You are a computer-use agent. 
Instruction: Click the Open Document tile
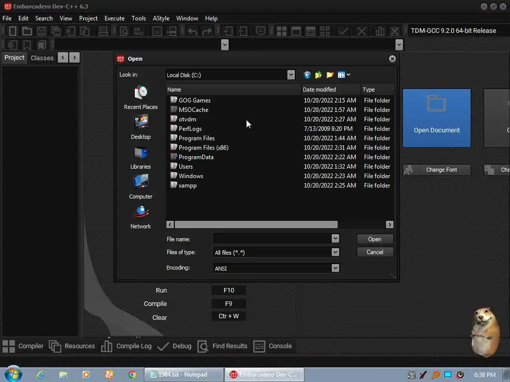pyautogui.click(x=436, y=118)
